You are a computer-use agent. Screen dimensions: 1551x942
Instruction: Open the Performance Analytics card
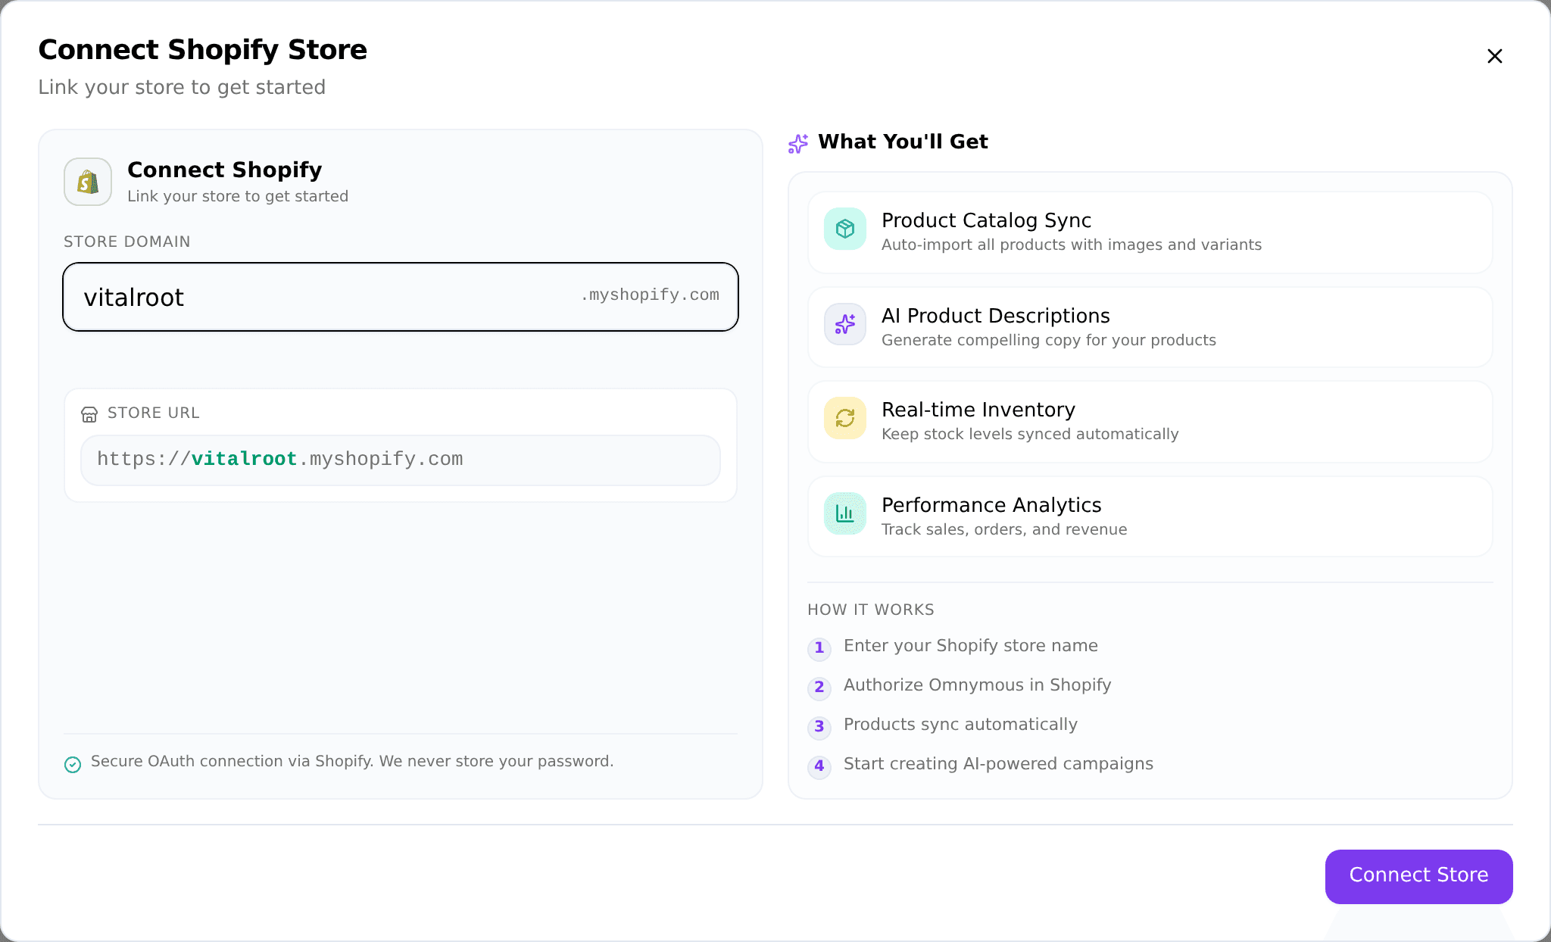[1150, 516]
